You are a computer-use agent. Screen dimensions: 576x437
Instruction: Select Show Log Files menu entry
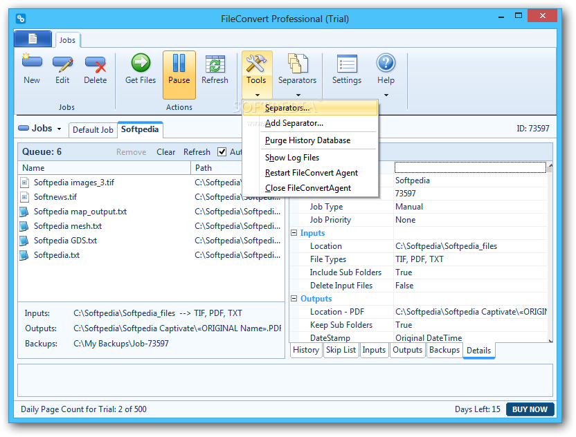[310, 158]
